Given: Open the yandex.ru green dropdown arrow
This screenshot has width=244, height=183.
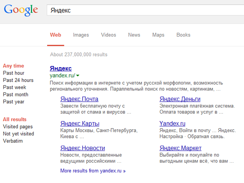Looking at the screenshot, I should click(77, 76).
